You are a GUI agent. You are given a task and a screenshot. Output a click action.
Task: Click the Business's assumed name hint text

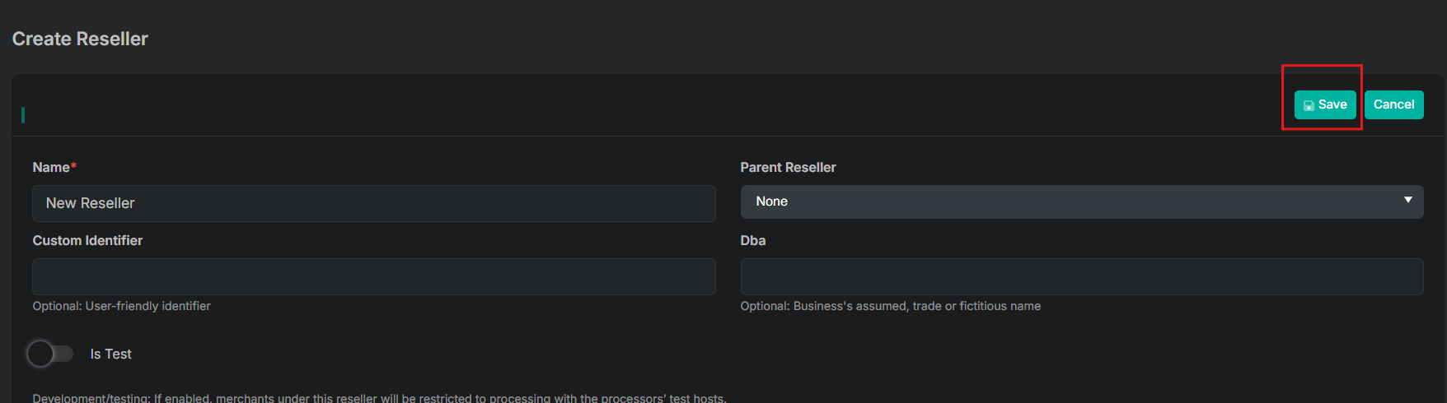click(x=890, y=306)
